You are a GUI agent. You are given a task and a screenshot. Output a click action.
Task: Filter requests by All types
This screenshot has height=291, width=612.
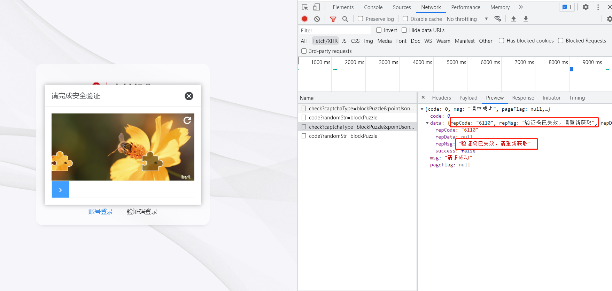coord(304,41)
